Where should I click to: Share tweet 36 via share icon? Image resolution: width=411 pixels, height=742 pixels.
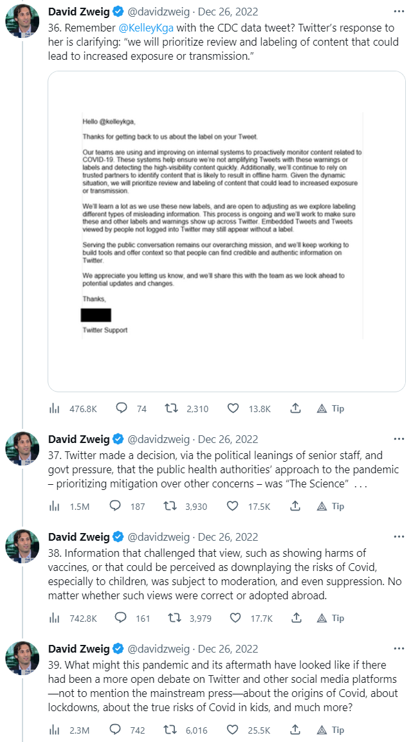296,408
